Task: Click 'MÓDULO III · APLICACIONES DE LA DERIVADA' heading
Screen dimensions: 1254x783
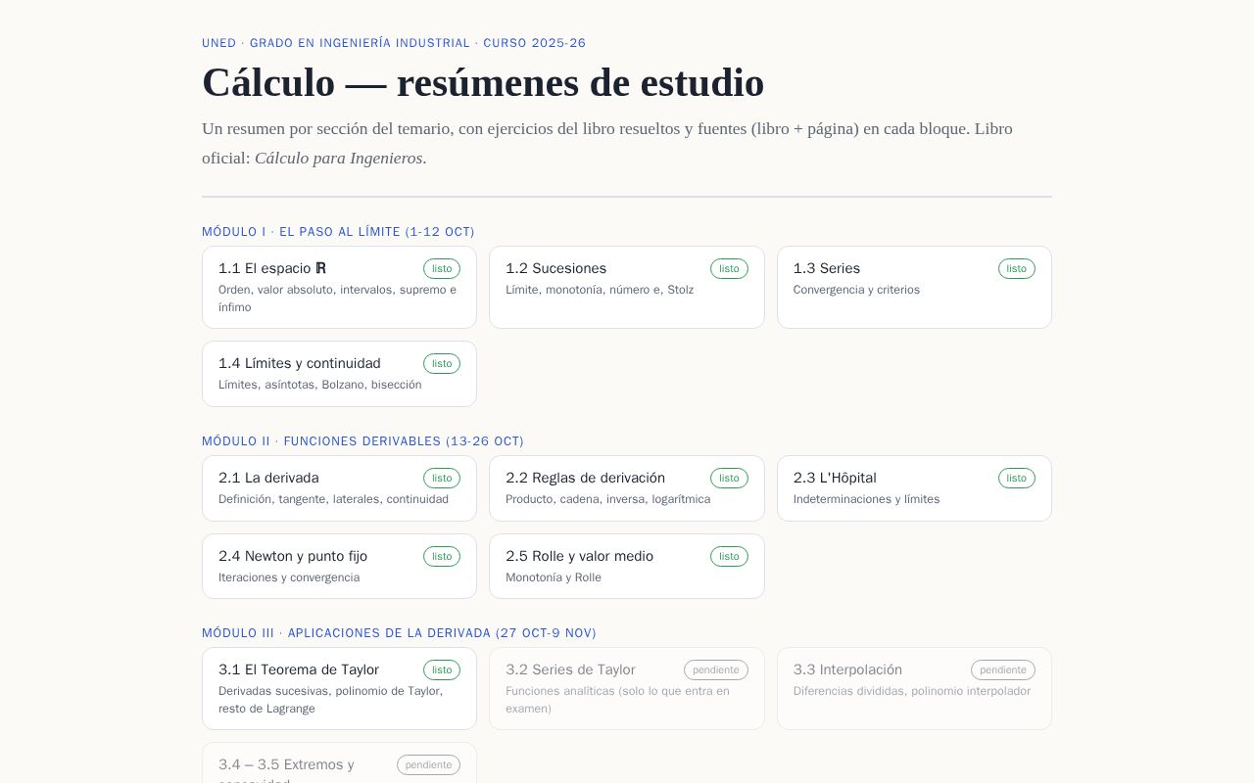Action: [399, 633]
